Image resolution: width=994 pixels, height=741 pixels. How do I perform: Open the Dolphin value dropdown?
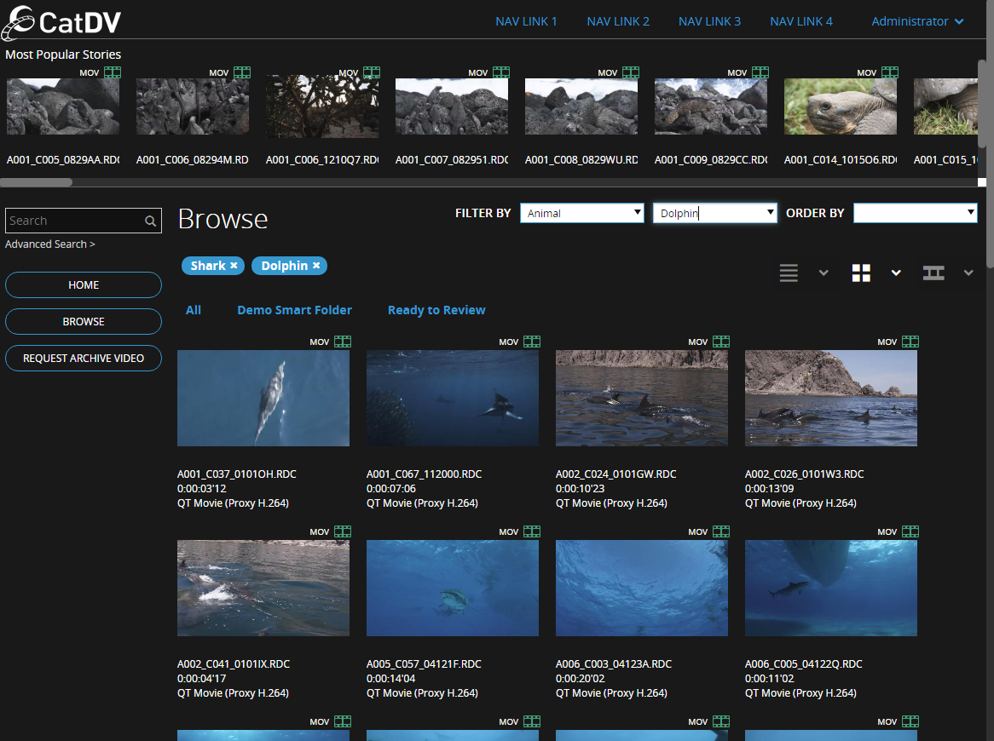(714, 213)
